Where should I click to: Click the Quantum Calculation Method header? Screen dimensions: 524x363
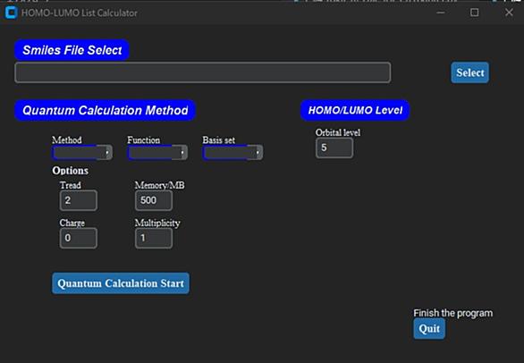pos(105,110)
